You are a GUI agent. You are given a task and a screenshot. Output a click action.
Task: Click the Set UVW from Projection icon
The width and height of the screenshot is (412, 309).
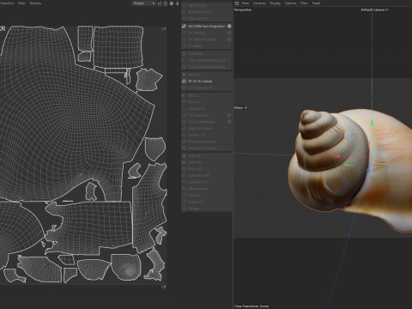click(184, 26)
